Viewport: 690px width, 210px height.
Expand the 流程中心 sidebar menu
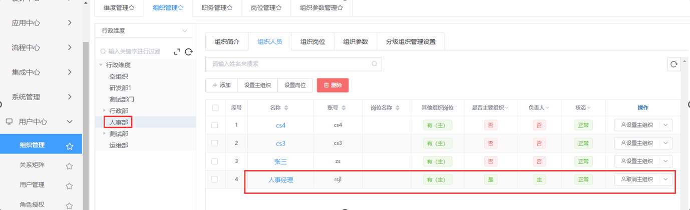pyautogui.click(x=70, y=47)
